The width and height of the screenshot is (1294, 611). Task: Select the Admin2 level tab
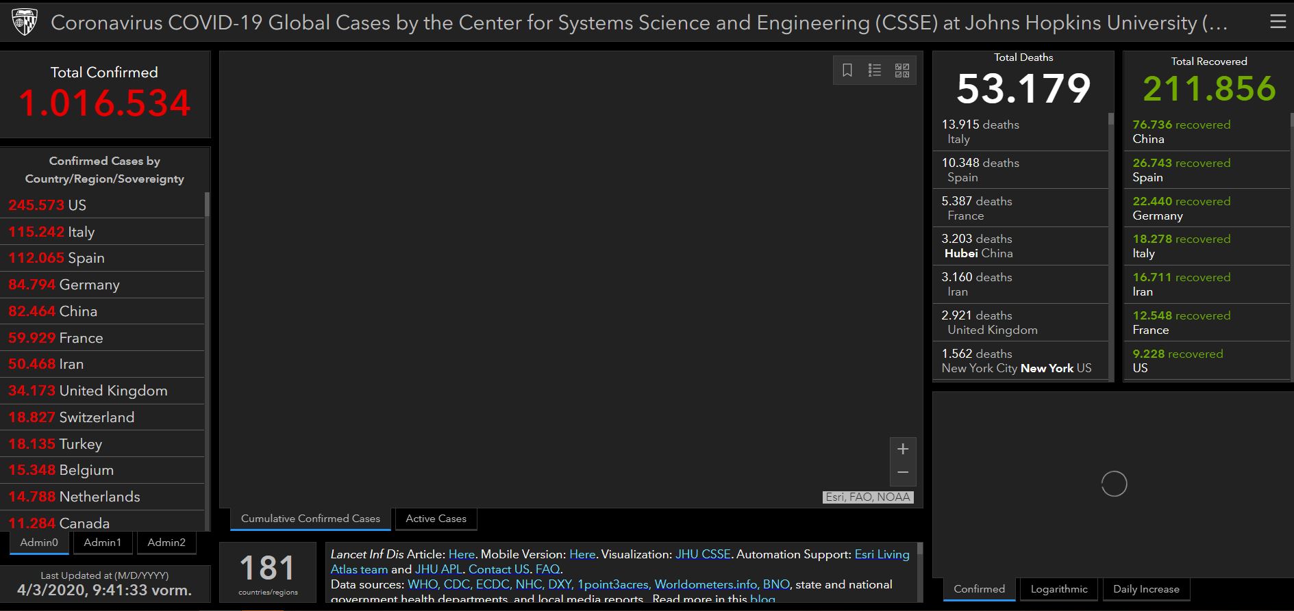(x=166, y=543)
